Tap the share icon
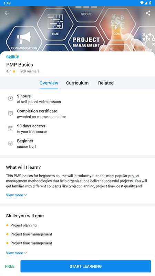 148,13
